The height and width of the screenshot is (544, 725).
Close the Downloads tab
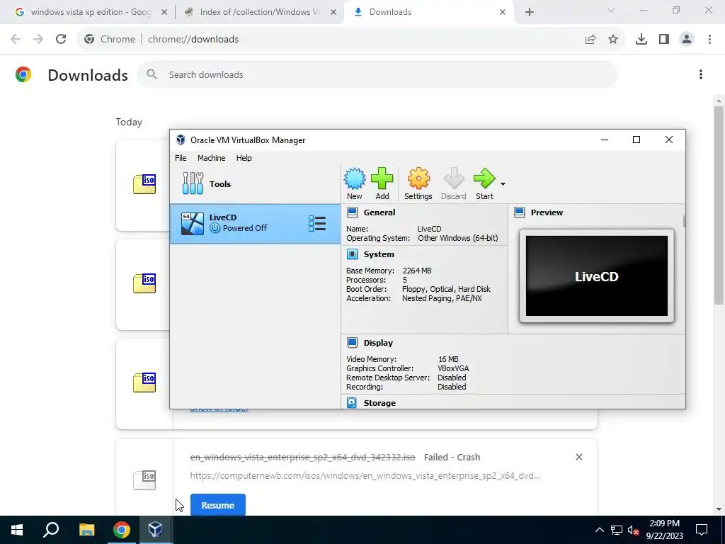[503, 12]
